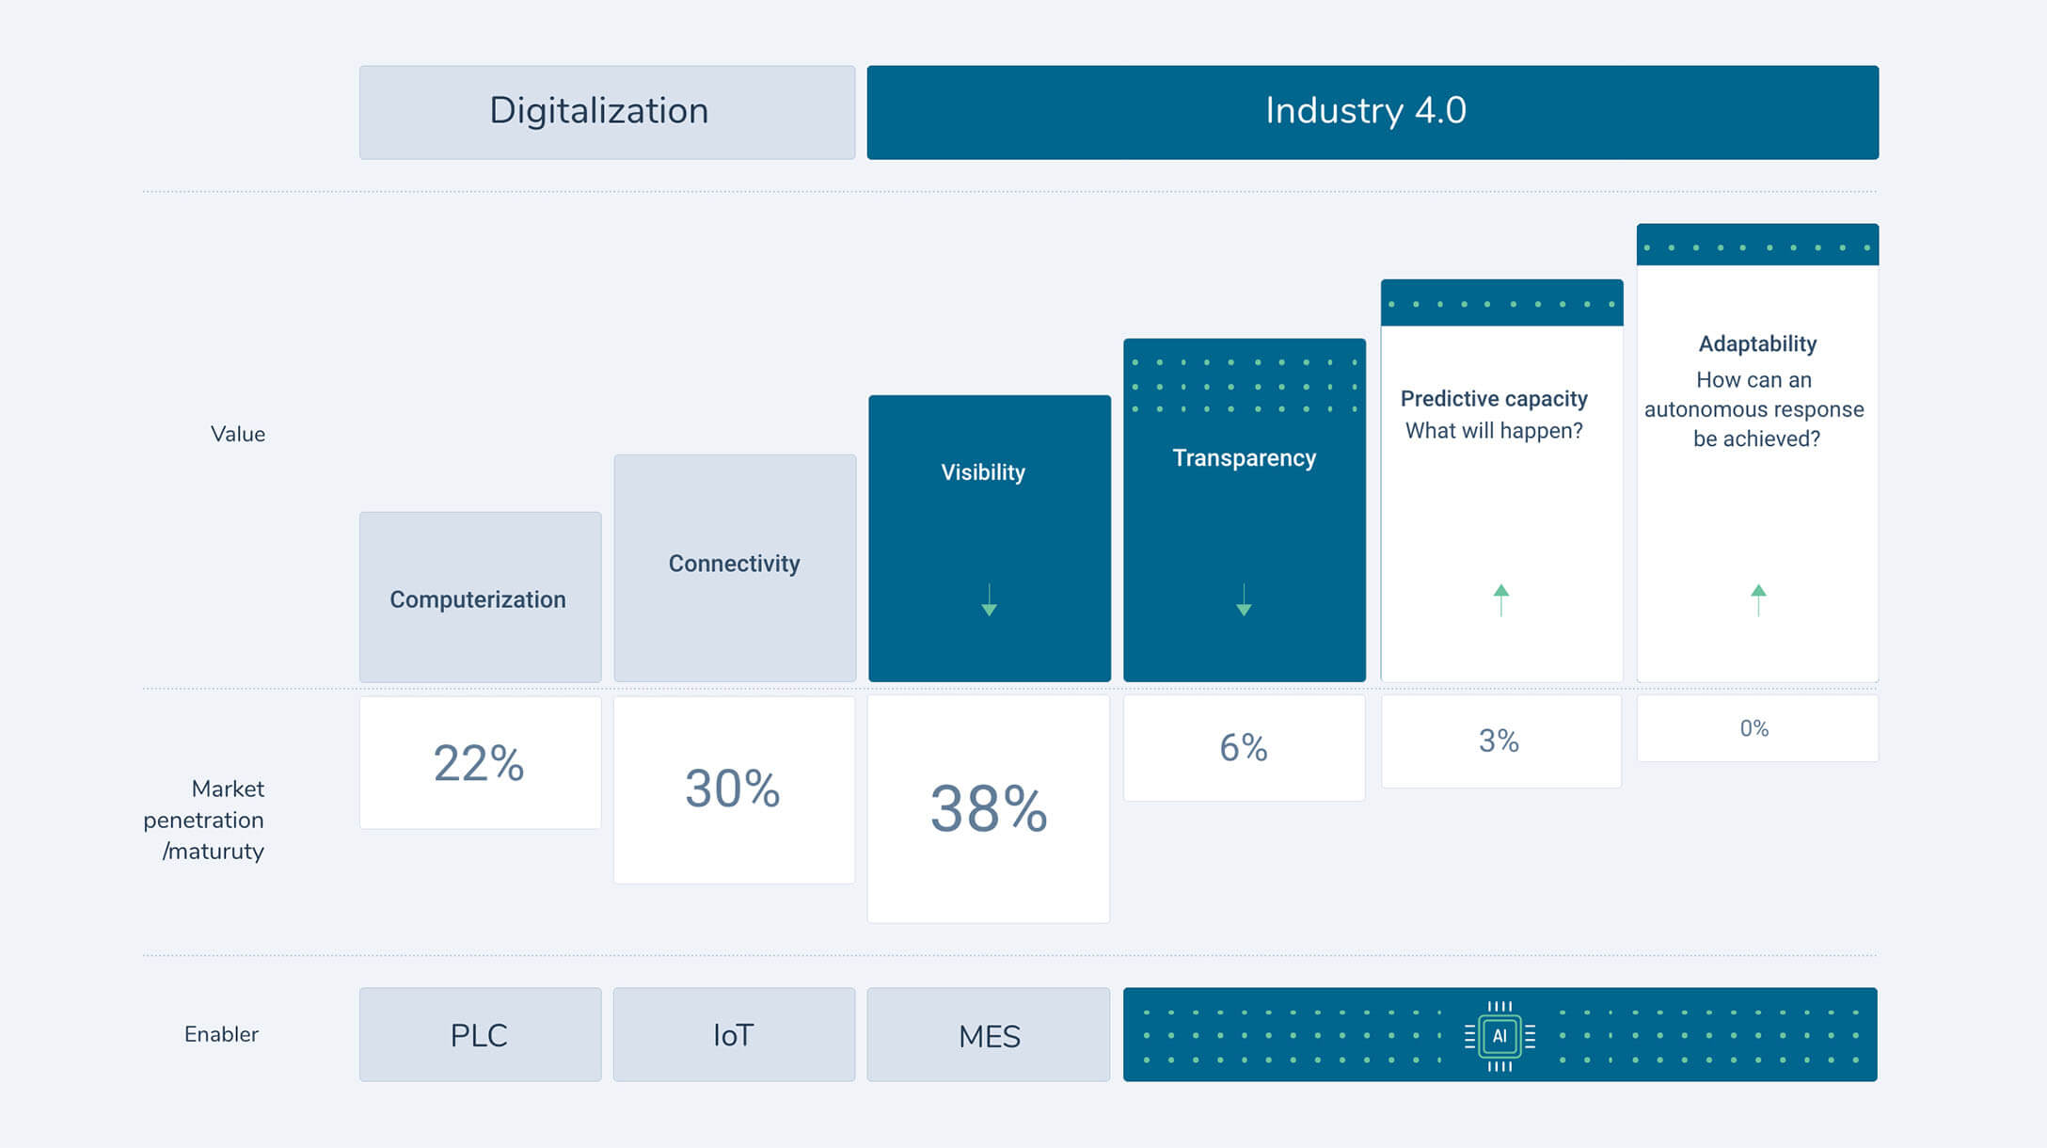Screen dimensions: 2047x1148
Task: Select the Digitalization header
Action: click(607, 112)
